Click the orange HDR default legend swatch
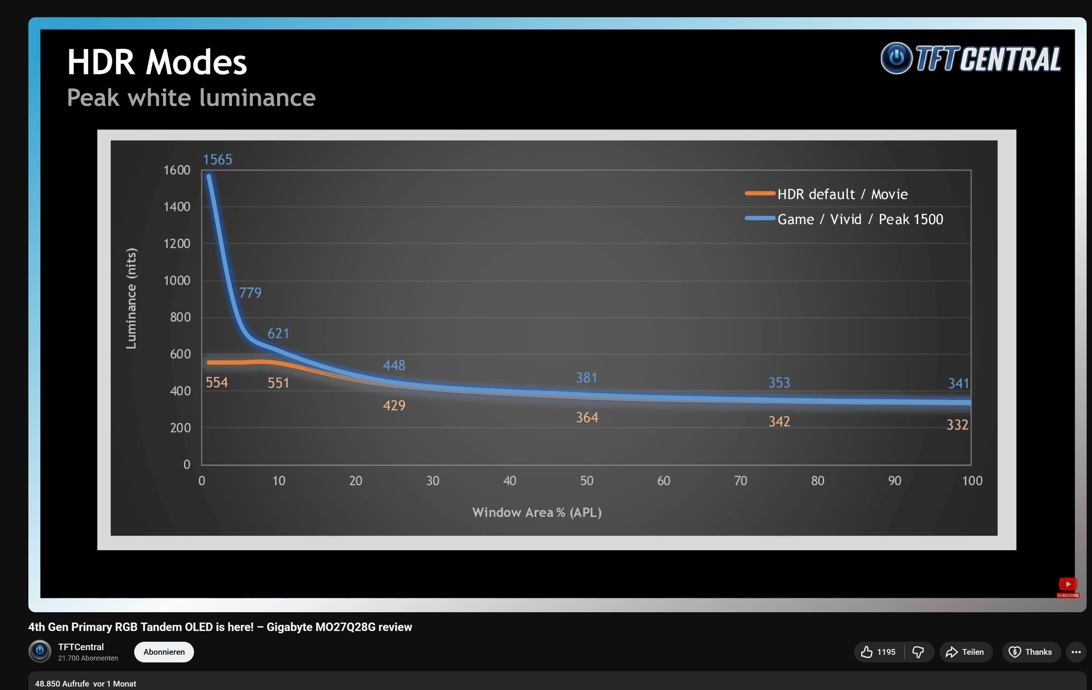Viewport: 1092px width, 690px height. [760, 193]
